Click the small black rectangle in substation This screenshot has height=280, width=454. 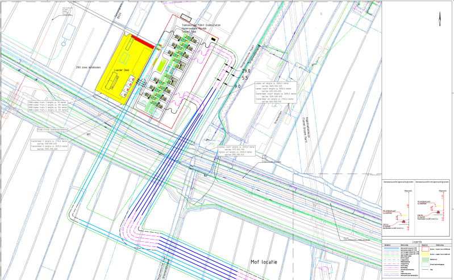214,39
